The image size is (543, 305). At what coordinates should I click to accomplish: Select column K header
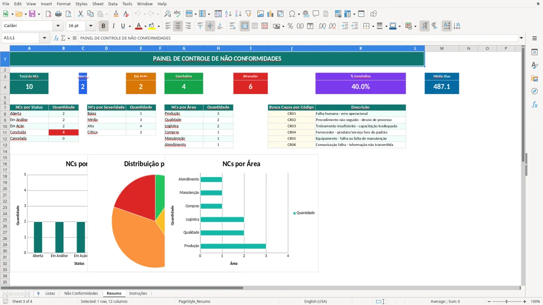pyautogui.click(x=361, y=48)
